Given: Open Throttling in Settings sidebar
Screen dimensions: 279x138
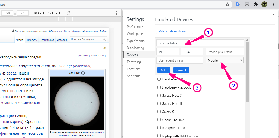Looking at the screenshot, I should [x=134, y=62].
